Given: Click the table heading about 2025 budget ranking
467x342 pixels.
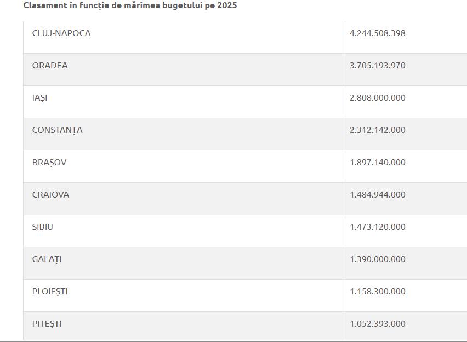Looking at the screenshot, I should [x=130, y=5].
